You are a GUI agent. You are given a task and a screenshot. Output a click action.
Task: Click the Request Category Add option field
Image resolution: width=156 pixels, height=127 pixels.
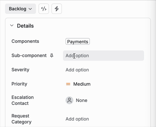pyautogui.click(x=77, y=119)
